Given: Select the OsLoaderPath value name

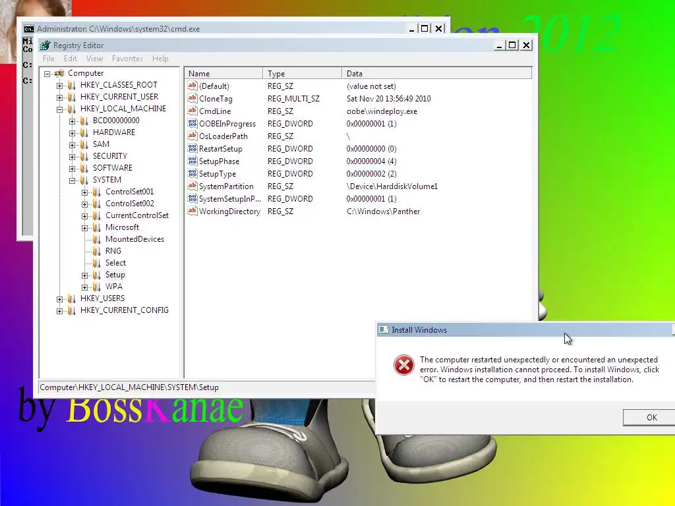Looking at the screenshot, I should (223, 136).
